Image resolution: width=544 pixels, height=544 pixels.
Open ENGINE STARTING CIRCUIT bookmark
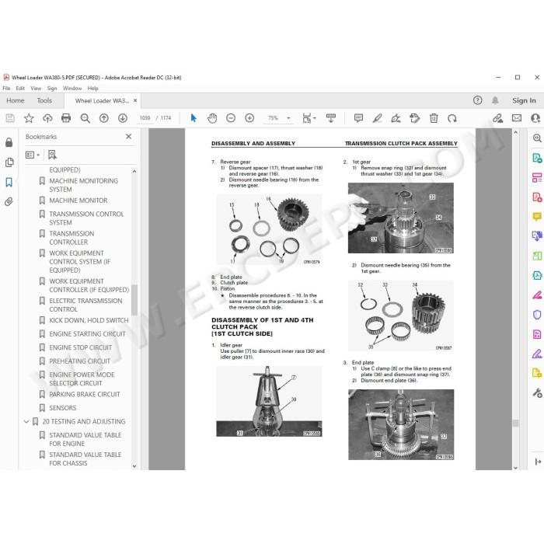point(87,334)
